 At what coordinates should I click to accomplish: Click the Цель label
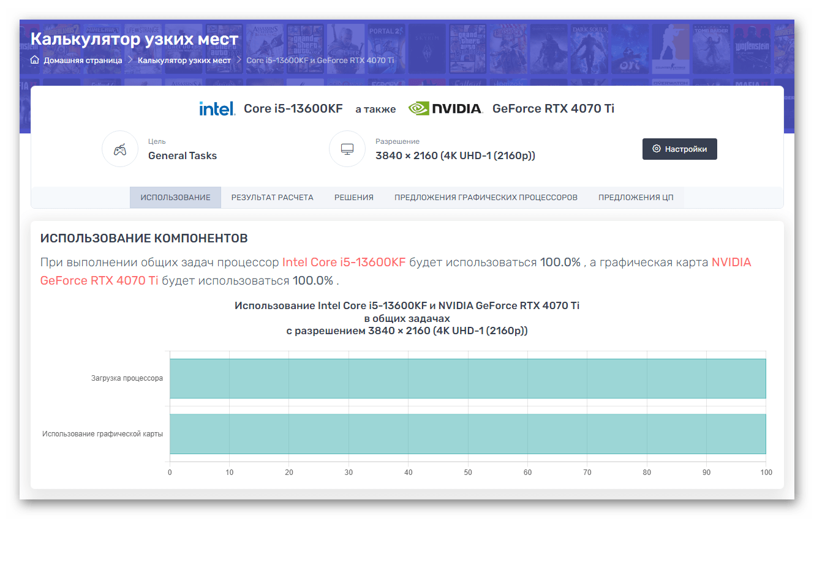click(x=157, y=141)
